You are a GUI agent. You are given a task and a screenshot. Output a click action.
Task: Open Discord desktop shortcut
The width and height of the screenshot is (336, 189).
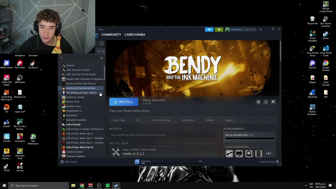(312, 64)
